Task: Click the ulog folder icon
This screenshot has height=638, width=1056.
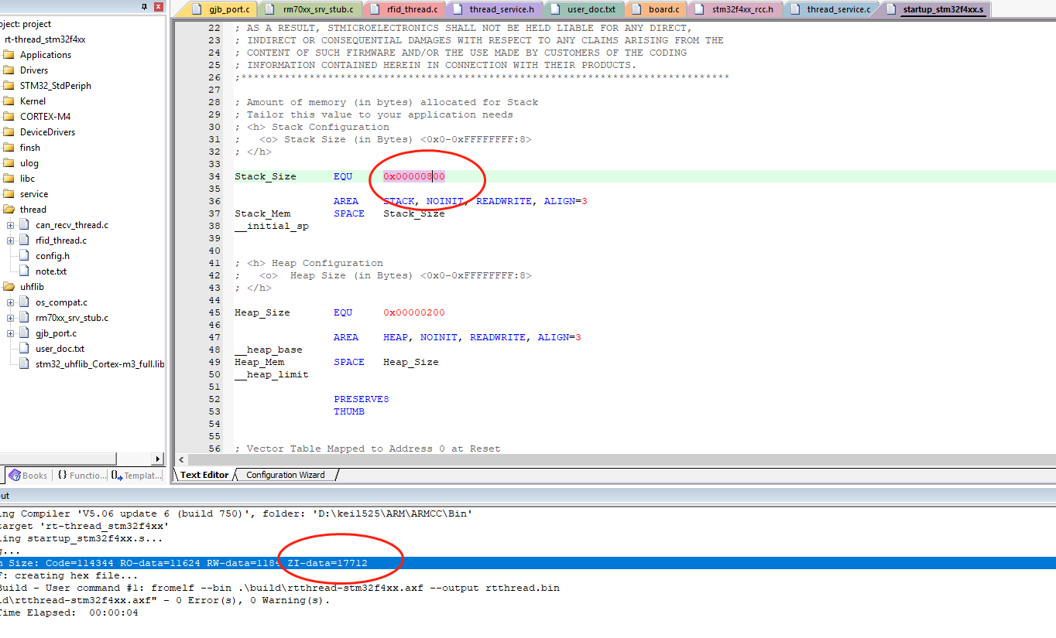Action: click(x=9, y=163)
